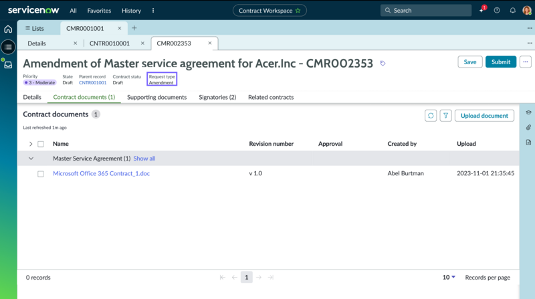This screenshot has width=535, height=299.
Task: Click the tag icon next to record title
Action: (383, 63)
